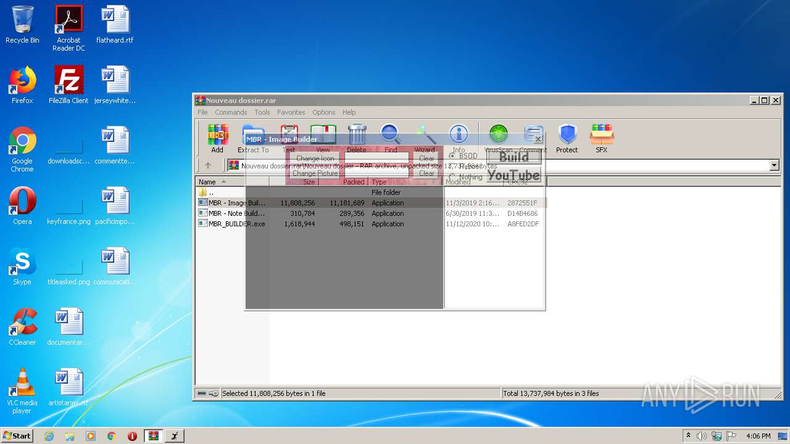Show hidden system tray icons arrow
The height and width of the screenshot is (444, 790).
point(688,436)
